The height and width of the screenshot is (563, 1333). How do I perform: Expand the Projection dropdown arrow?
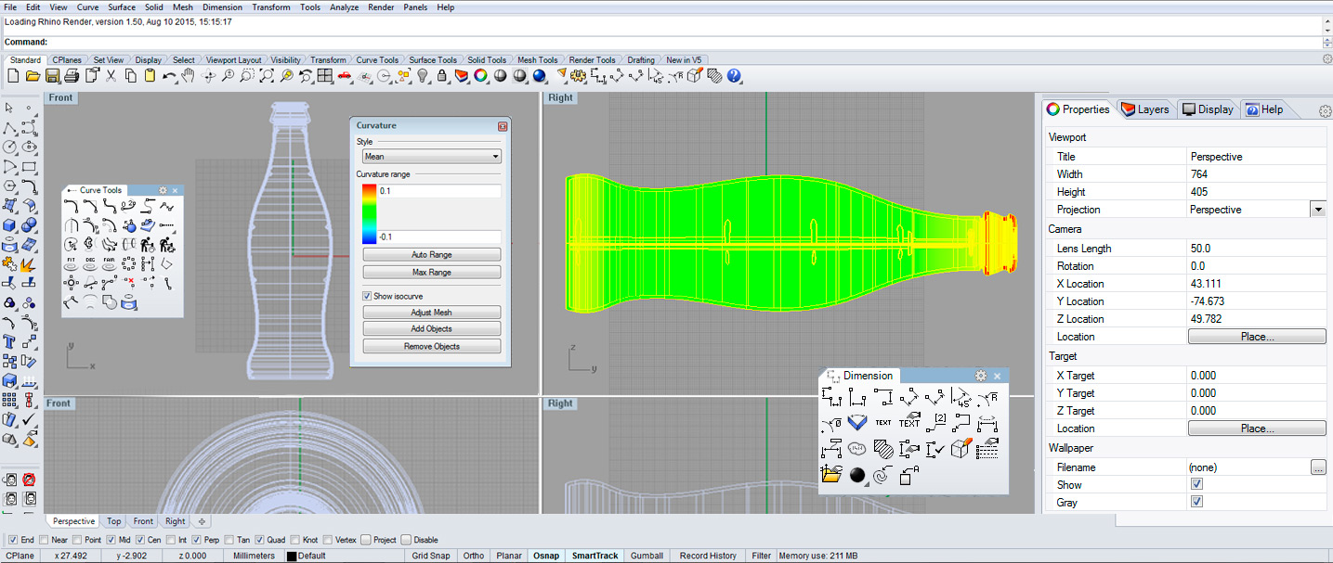click(x=1317, y=210)
